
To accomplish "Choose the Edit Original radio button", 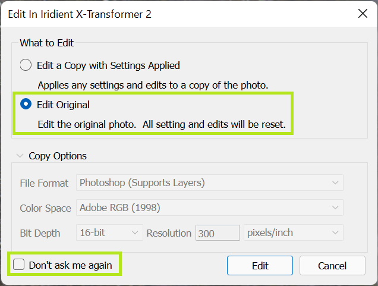I will (26, 105).
